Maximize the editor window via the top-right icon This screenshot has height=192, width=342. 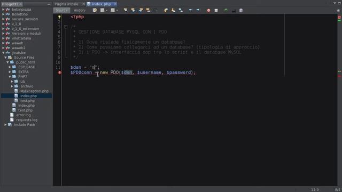339,3
